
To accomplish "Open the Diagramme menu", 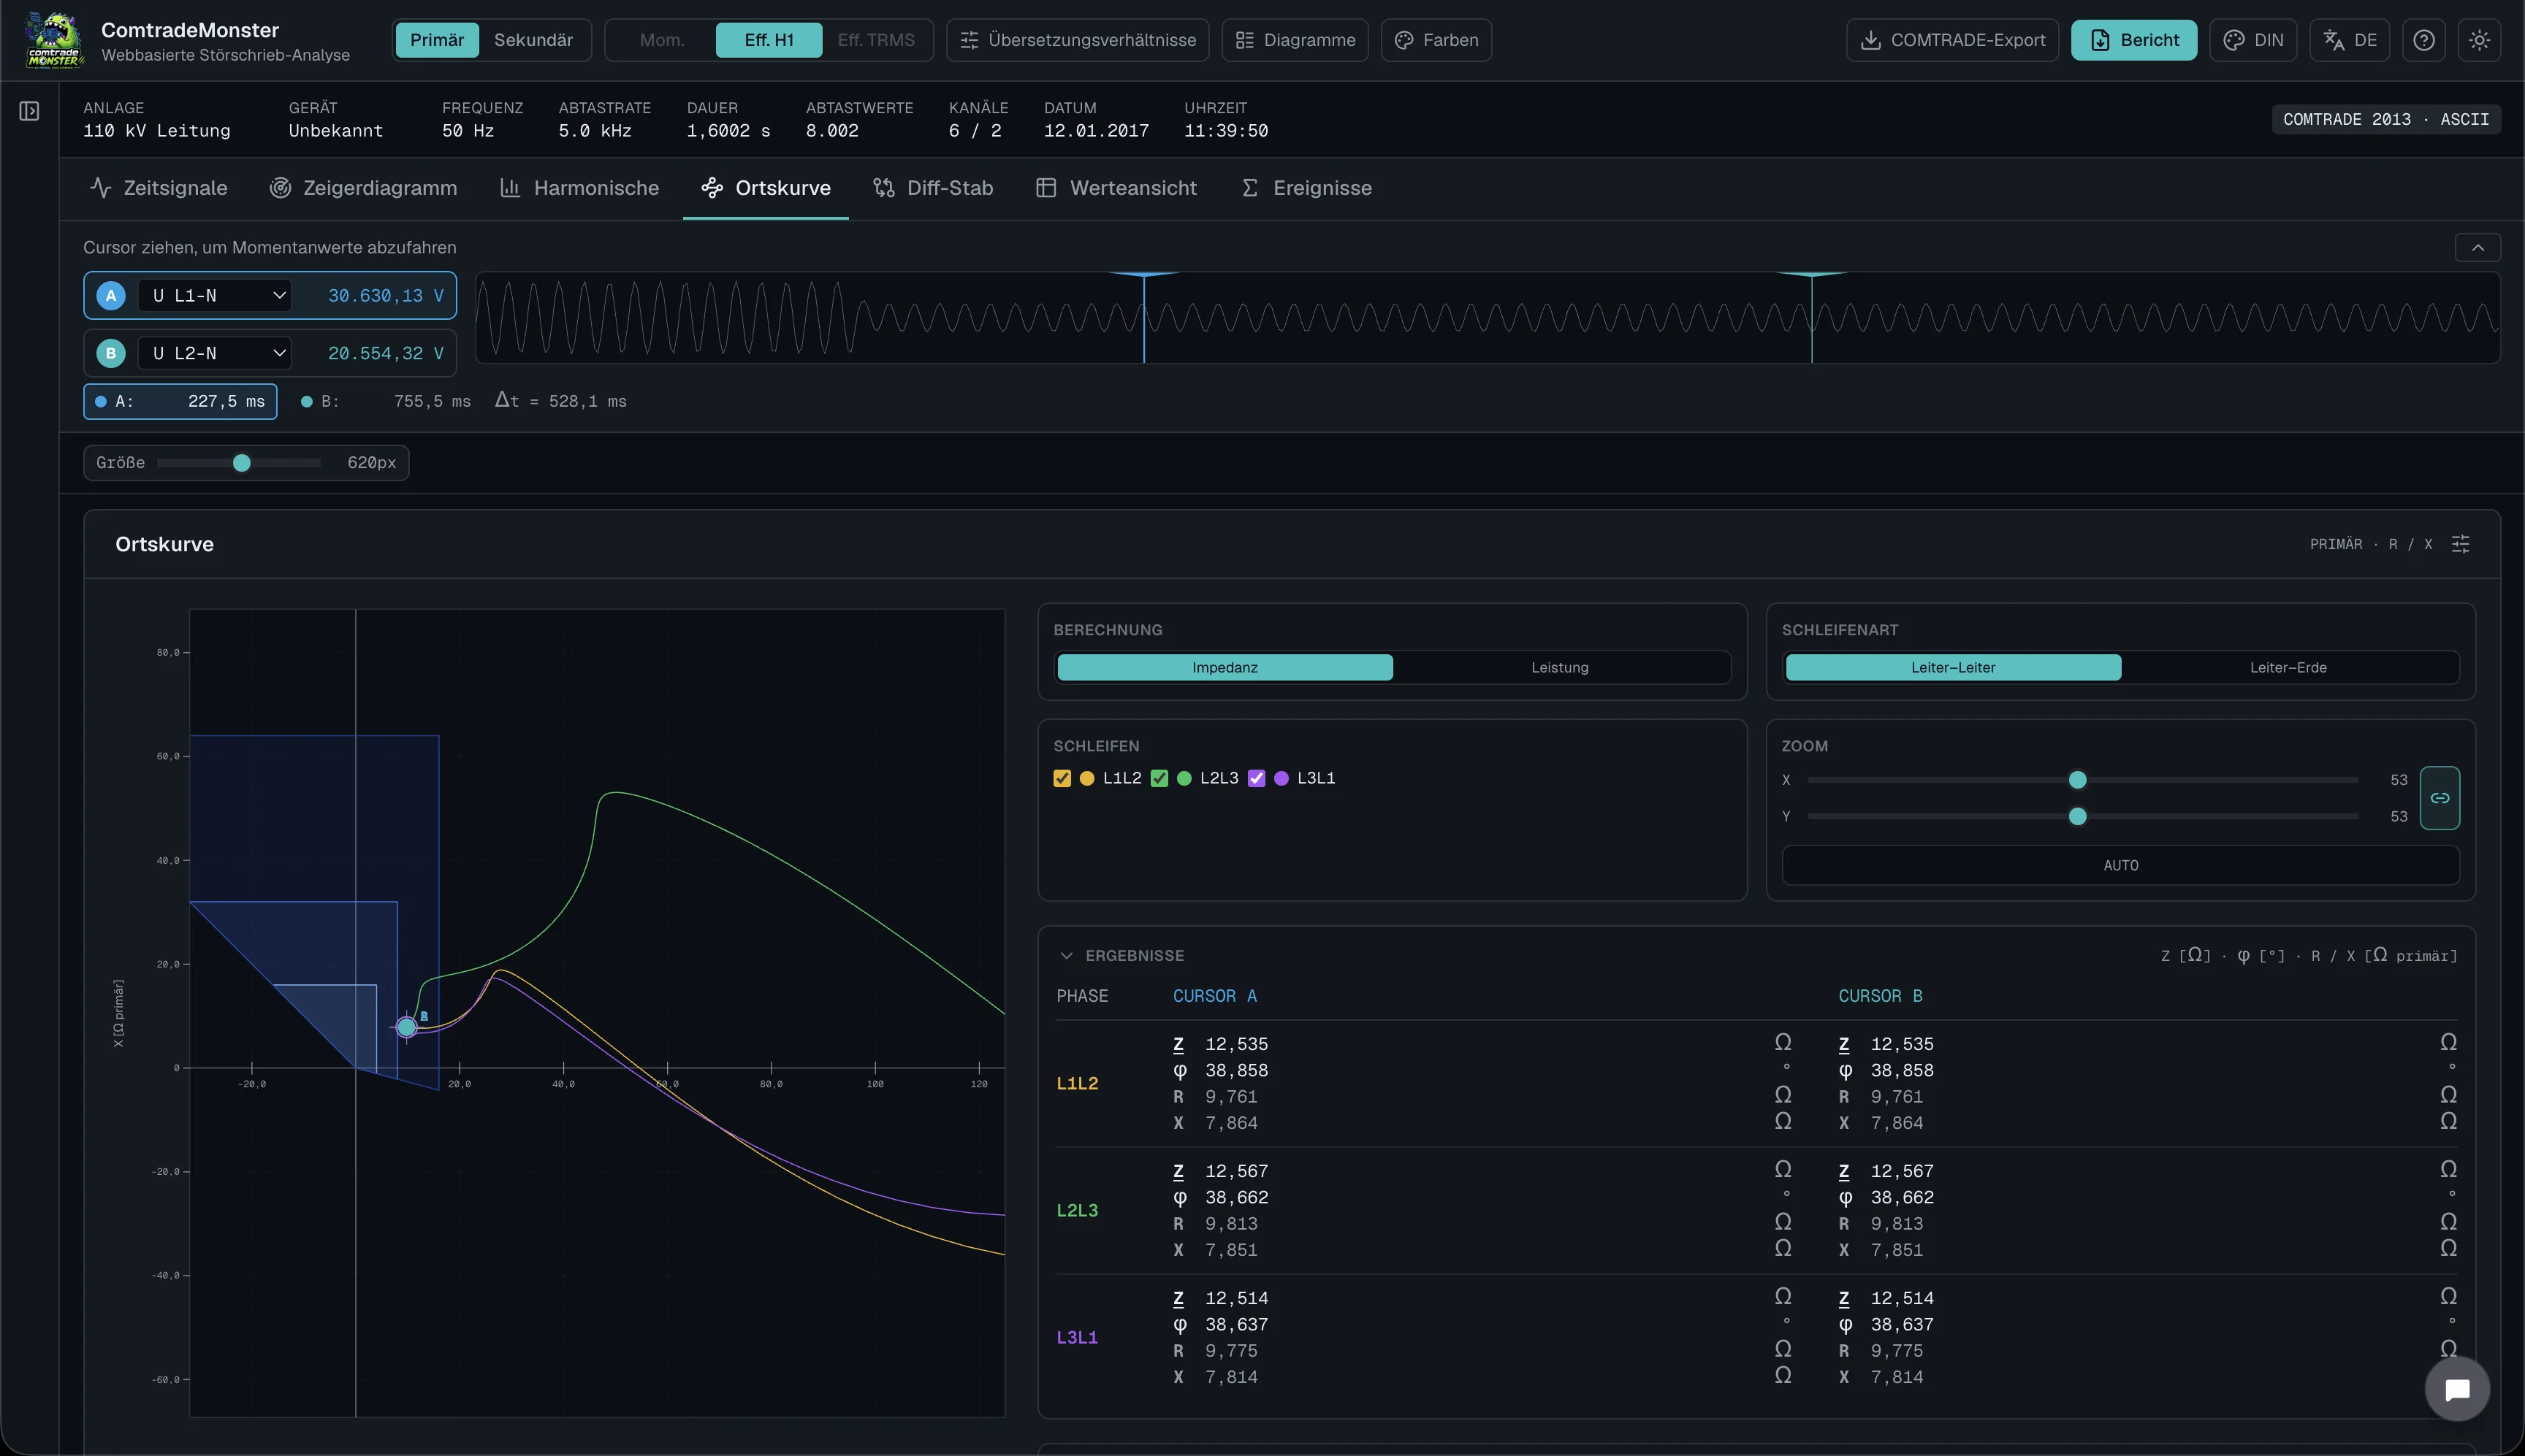I will click(1295, 40).
